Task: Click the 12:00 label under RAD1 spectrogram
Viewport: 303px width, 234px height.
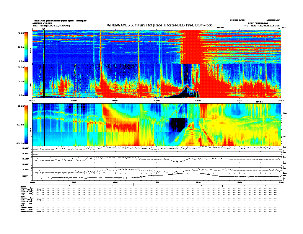Action: pos(157,101)
